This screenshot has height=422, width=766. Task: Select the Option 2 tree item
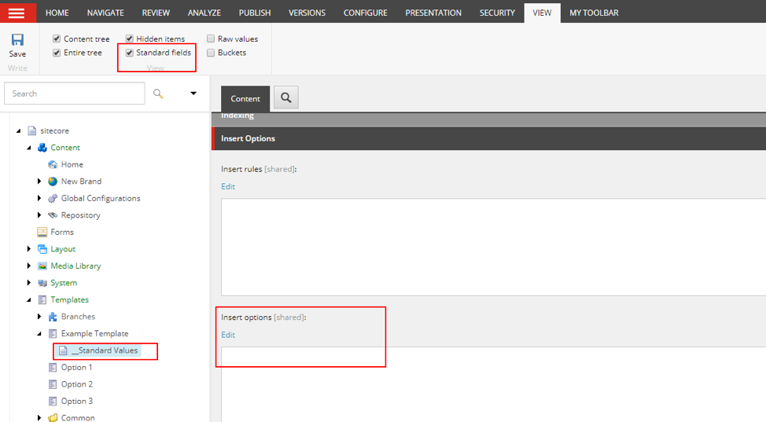76,384
